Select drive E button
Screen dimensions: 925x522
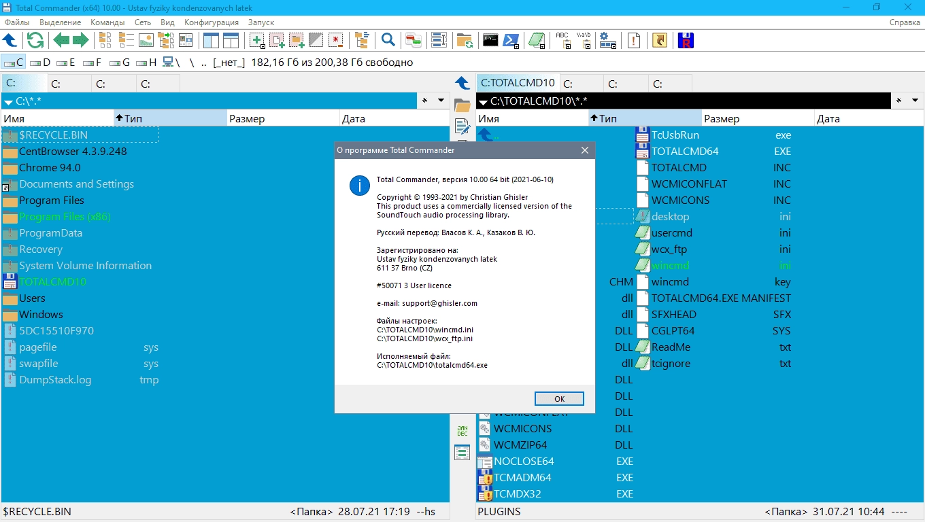tap(66, 63)
